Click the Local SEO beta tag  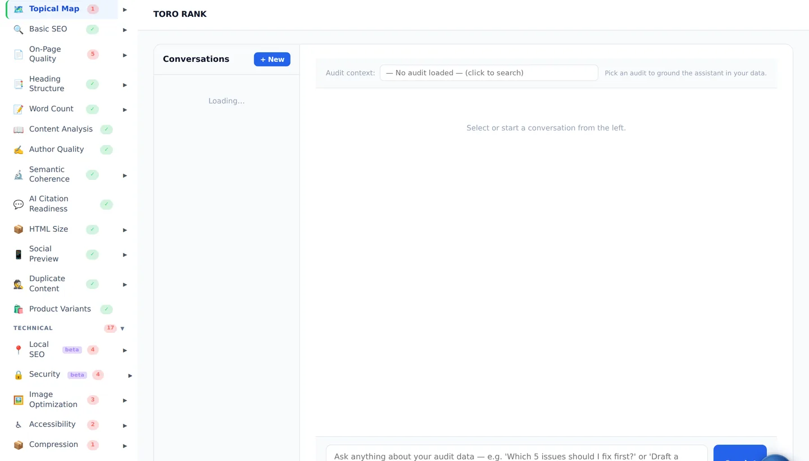click(x=72, y=350)
